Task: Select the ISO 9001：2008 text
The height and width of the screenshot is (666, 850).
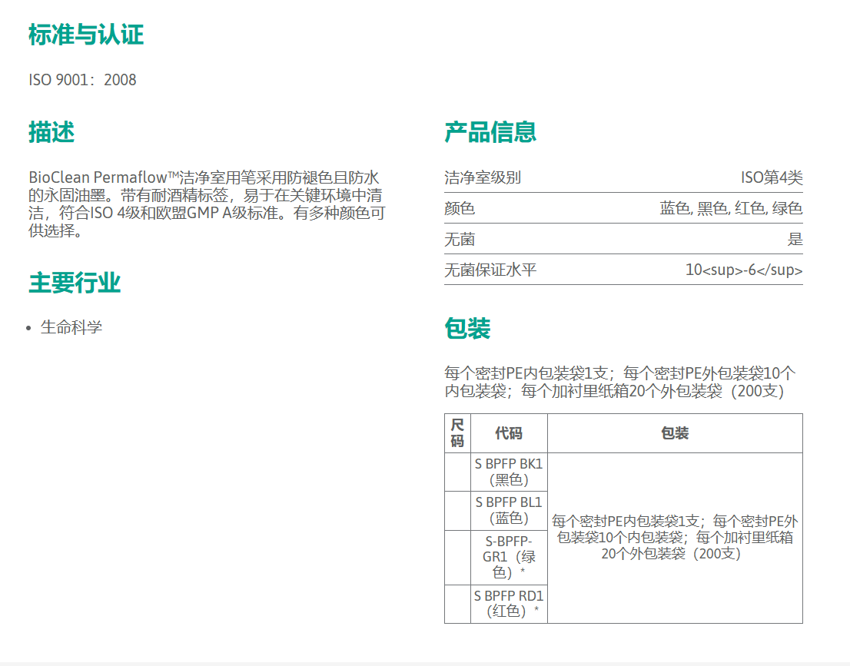Action: pyautogui.click(x=82, y=80)
